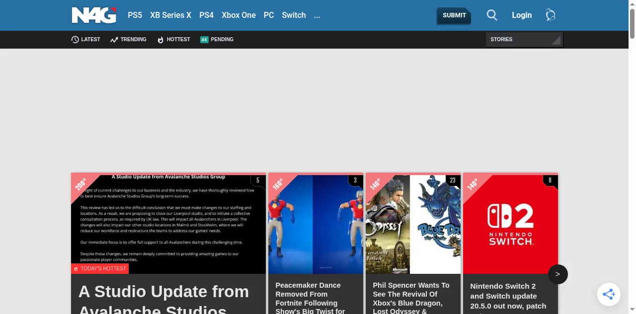Open the PS5 channel
This screenshot has height=314, width=636.
click(x=135, y=15)
